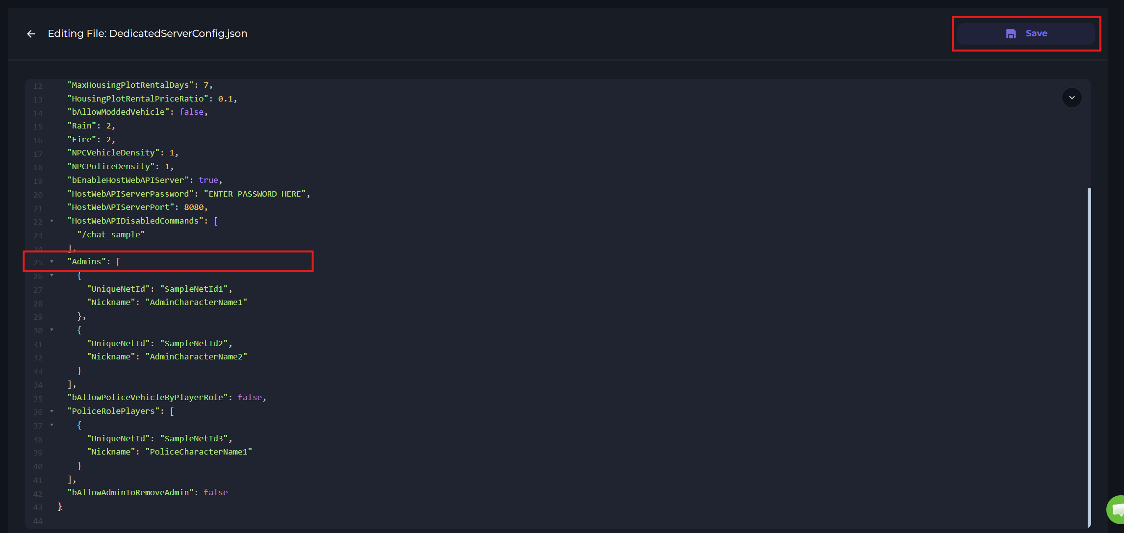Click the Save button
This screenshot has width=1124, height=533.
[x=1025, y=34]
